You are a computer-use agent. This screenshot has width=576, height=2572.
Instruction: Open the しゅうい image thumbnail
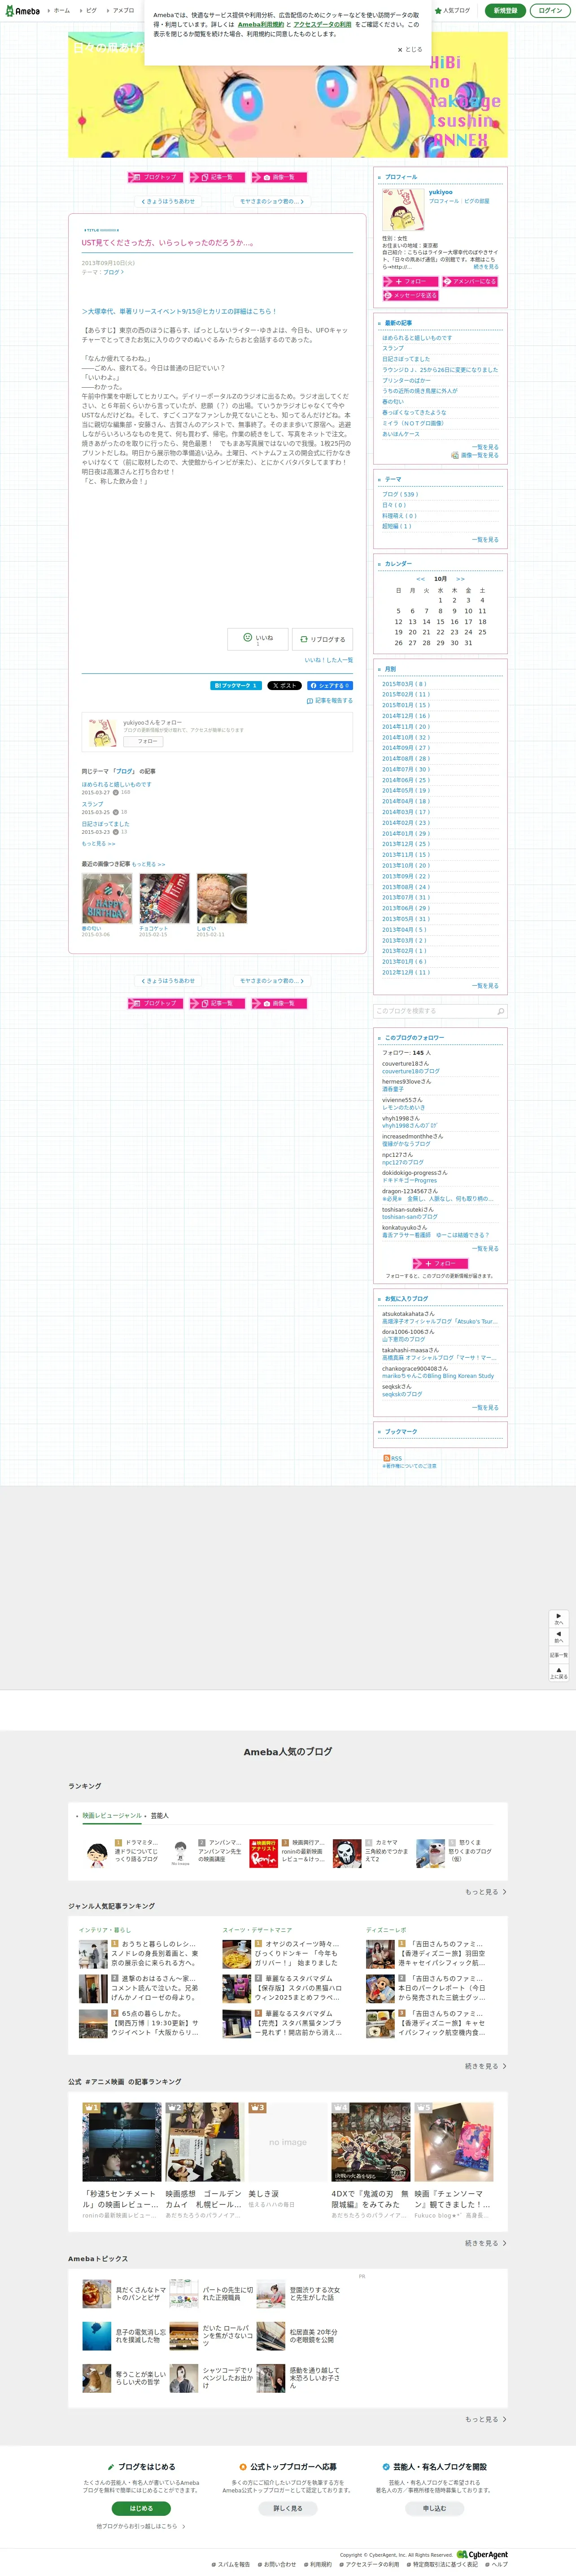[x=221, y=899]
